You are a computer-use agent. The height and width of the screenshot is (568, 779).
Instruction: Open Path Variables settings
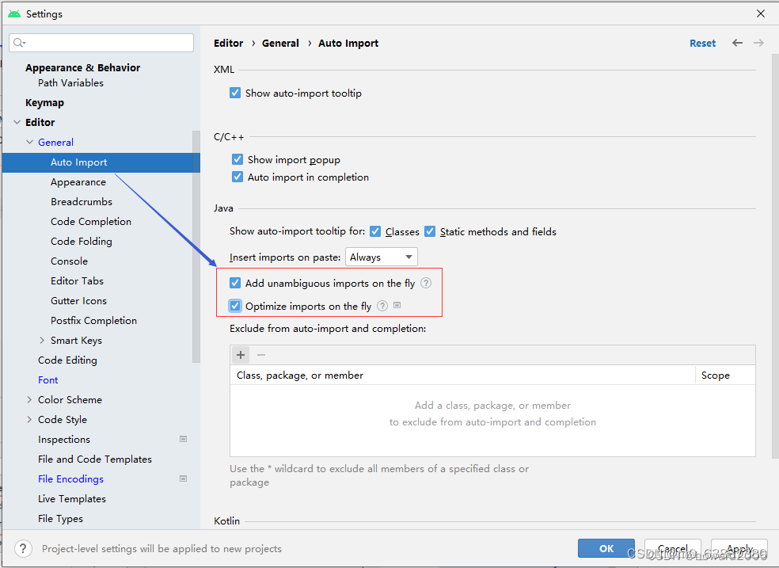point(70,83)
